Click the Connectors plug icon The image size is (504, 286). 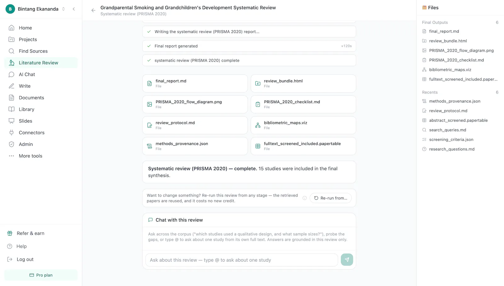click(x=11, y=132)
